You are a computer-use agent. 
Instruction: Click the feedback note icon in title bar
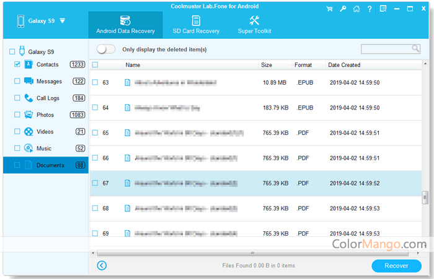tap(383, 9)
